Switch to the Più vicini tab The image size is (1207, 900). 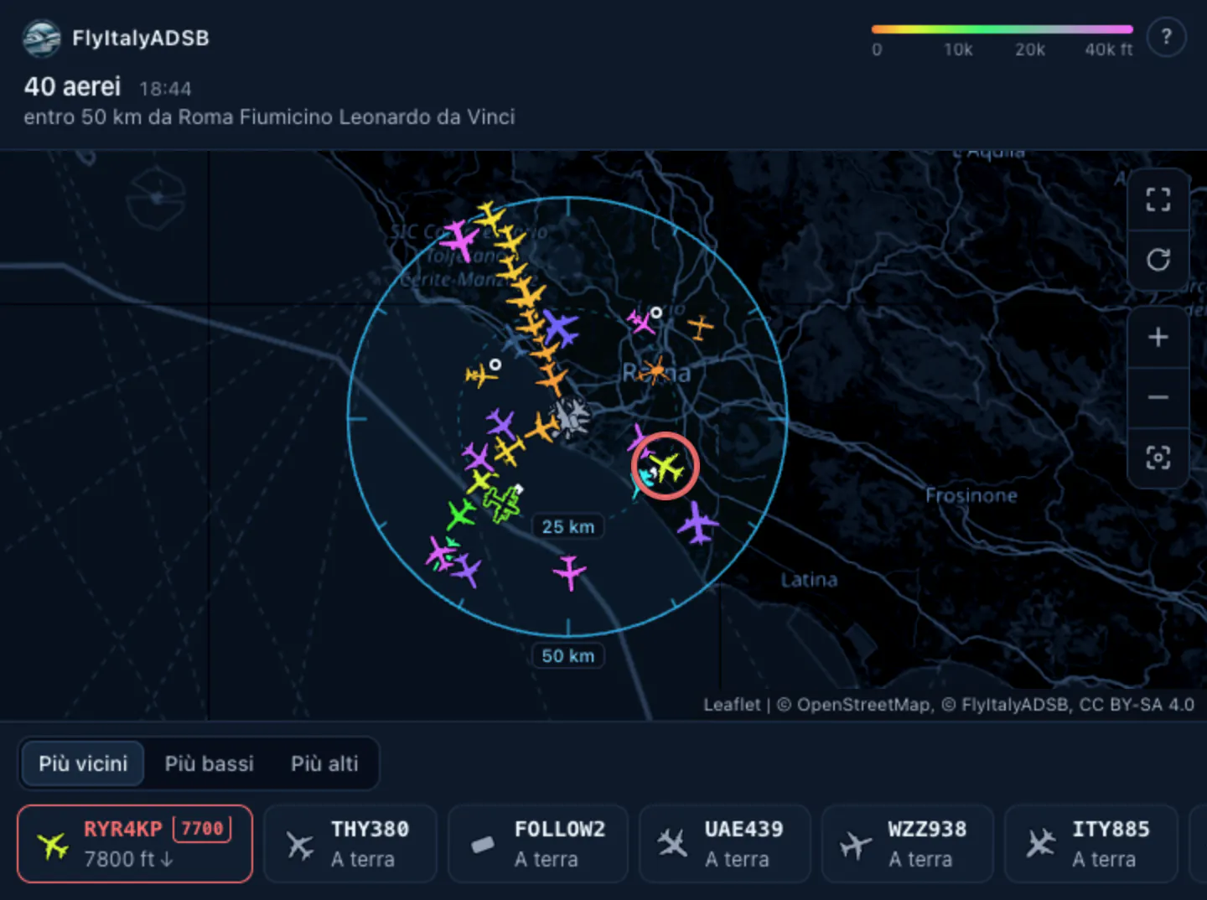pos(83,763)
